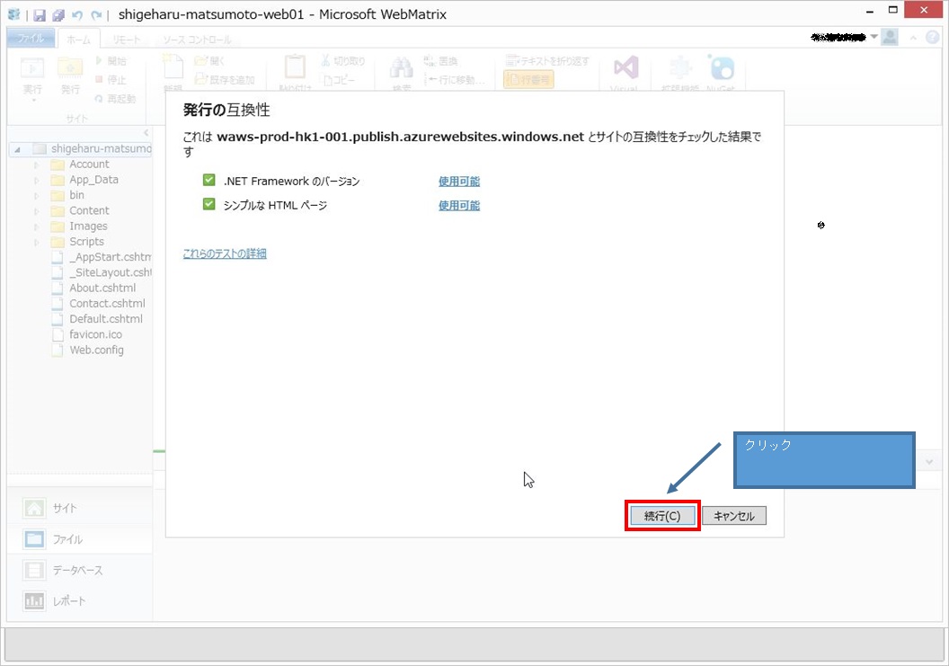949x666 pixels.
Task: Toggle the 行番号 line numbers button
Action: coord(528,80)
